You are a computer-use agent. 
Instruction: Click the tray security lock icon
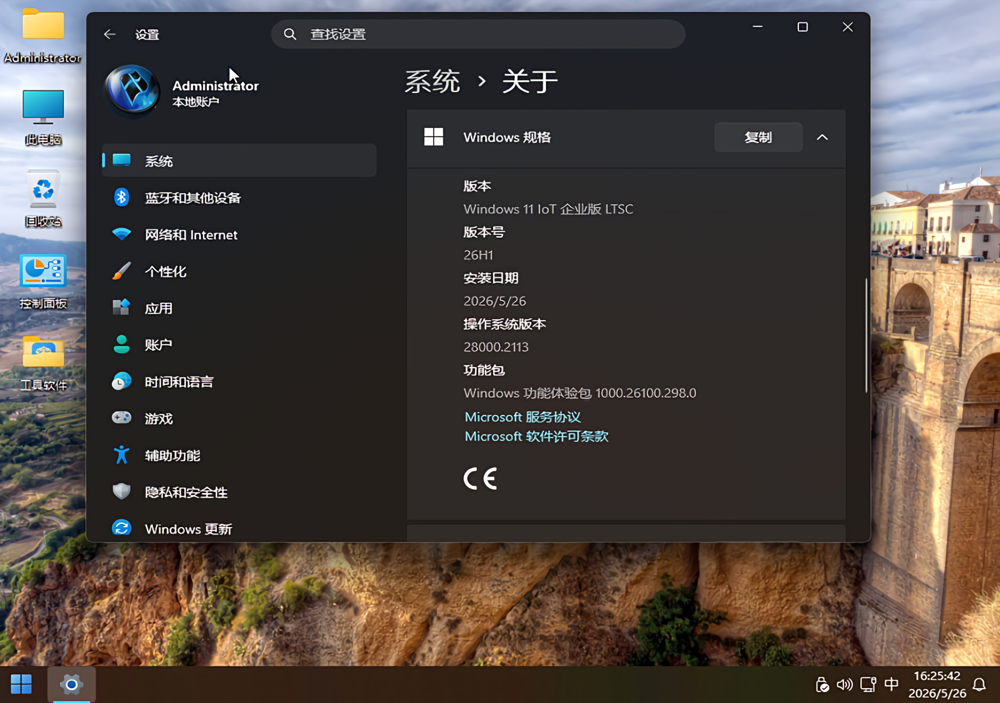pos(822,685)
